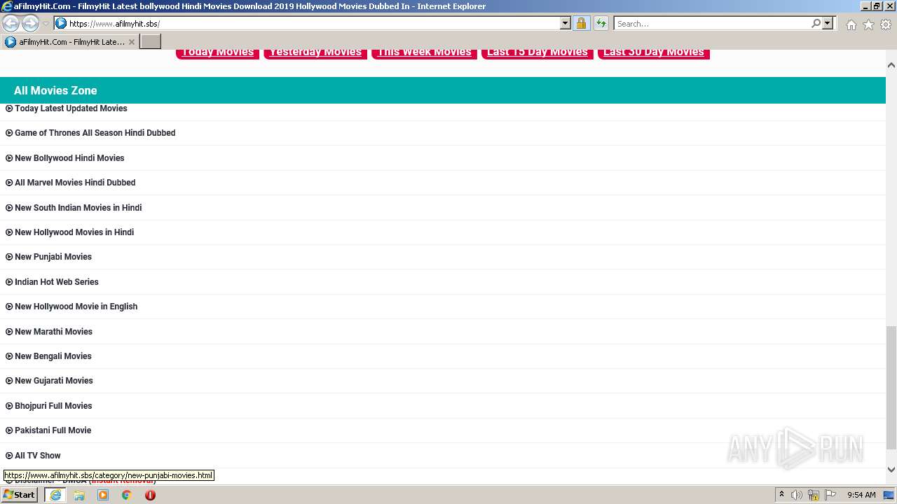Go forward with the browser Forward arrow

click(30, 23)
